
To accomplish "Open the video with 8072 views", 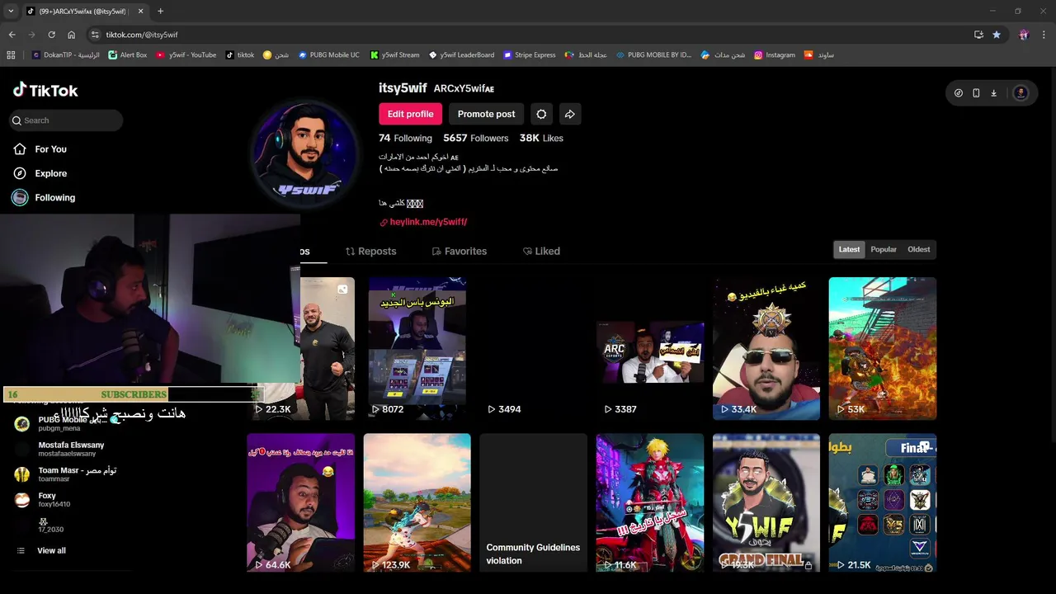I will (x=417, y=348).
